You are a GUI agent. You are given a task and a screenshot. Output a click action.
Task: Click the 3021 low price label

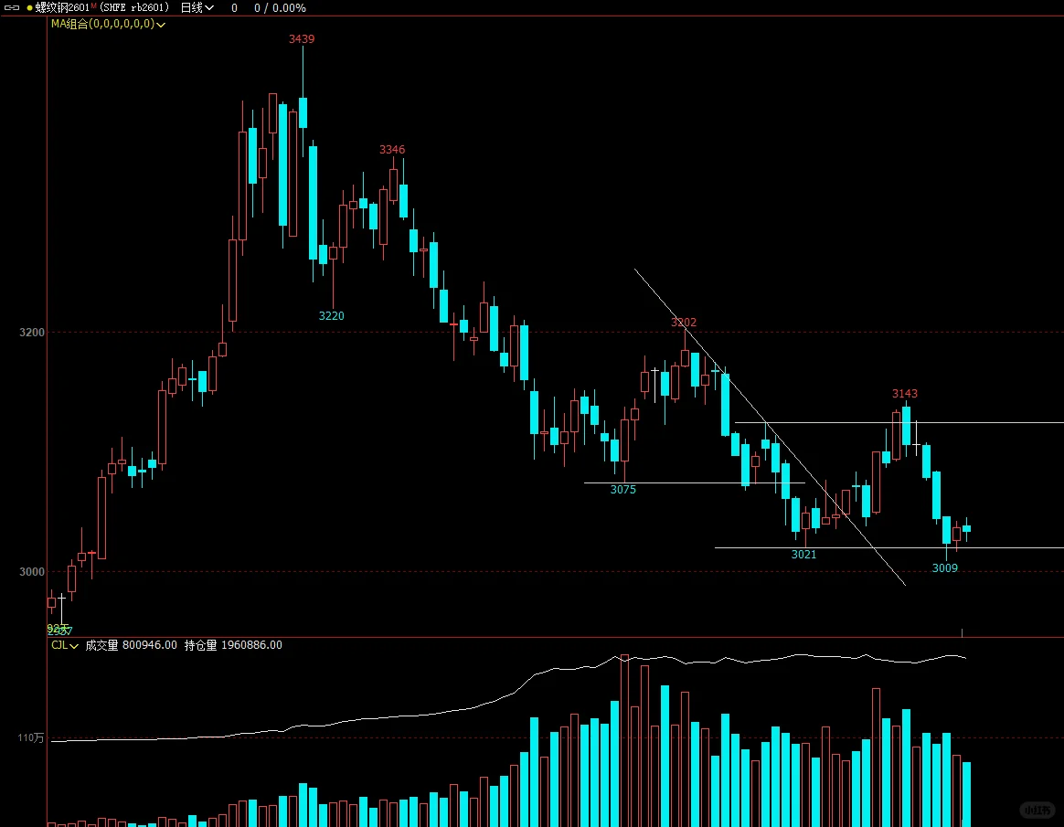click(803, 555)
